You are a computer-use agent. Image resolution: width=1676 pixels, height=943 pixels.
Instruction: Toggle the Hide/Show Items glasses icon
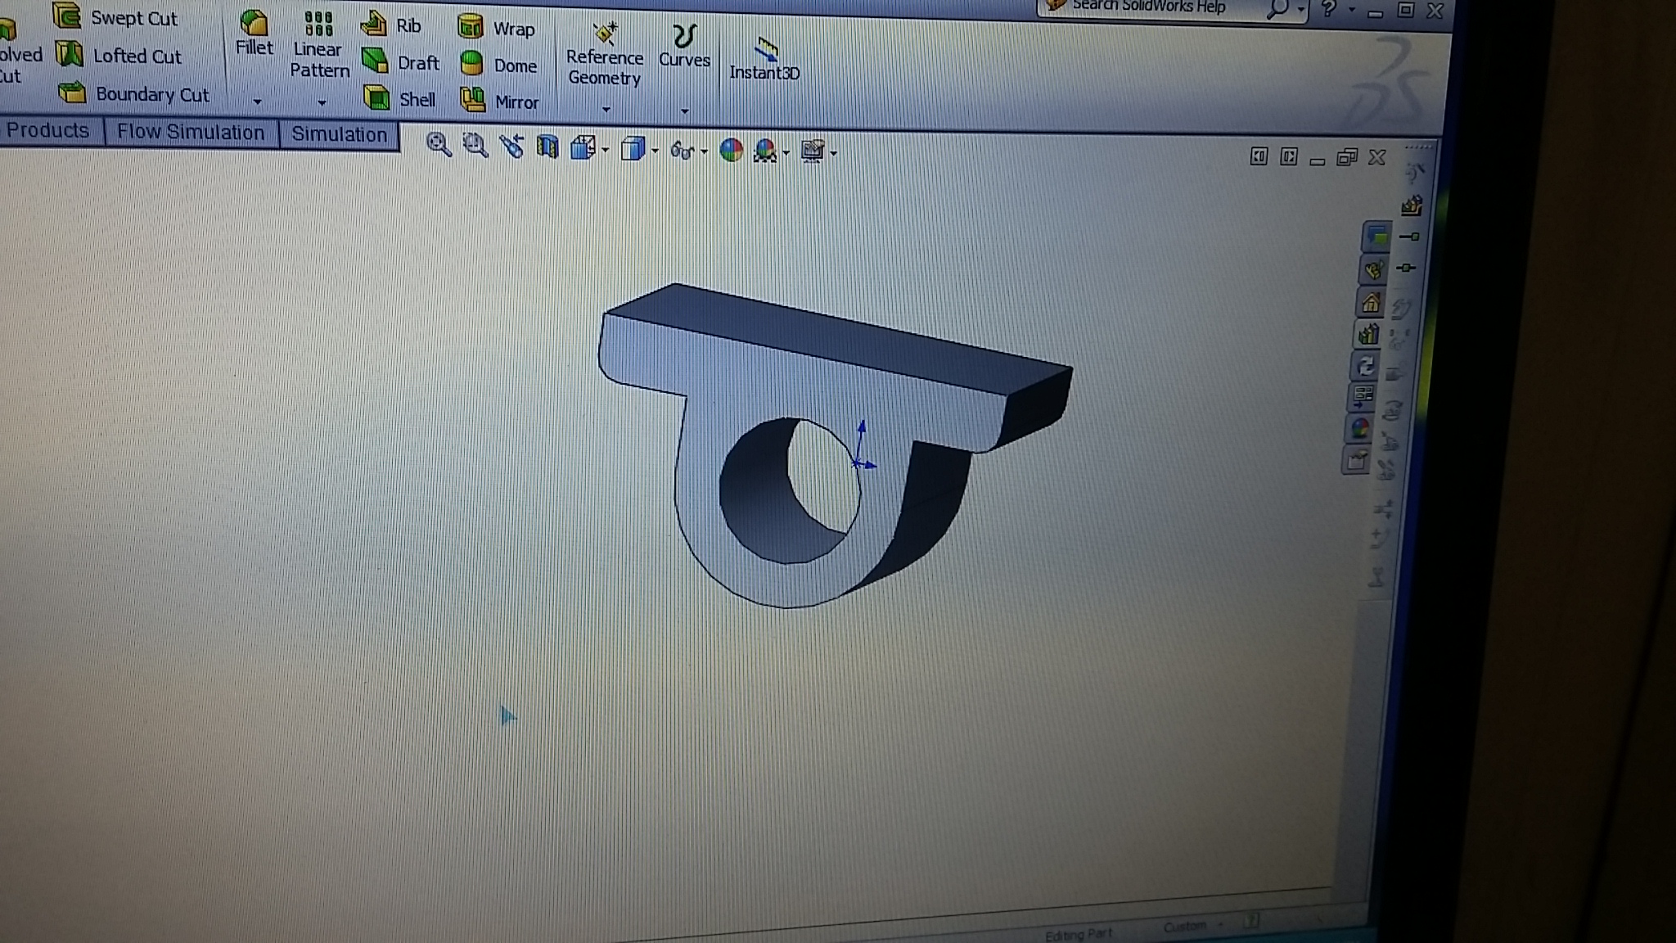[680, 151]
